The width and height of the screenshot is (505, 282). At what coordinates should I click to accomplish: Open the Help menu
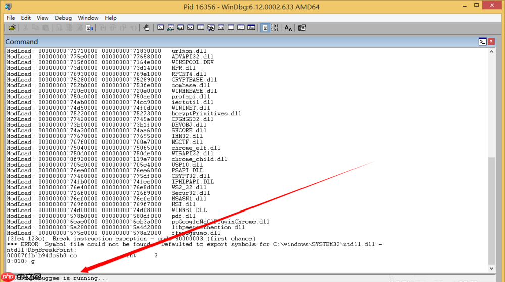click(111, 18)
